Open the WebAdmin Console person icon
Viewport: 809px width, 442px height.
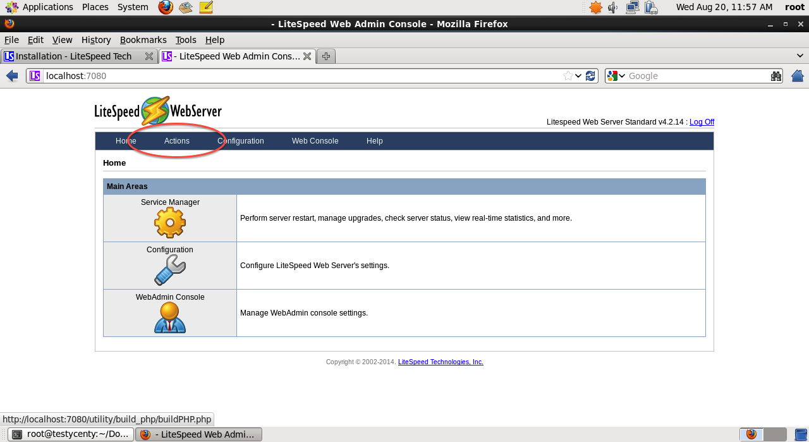[170, 317]
